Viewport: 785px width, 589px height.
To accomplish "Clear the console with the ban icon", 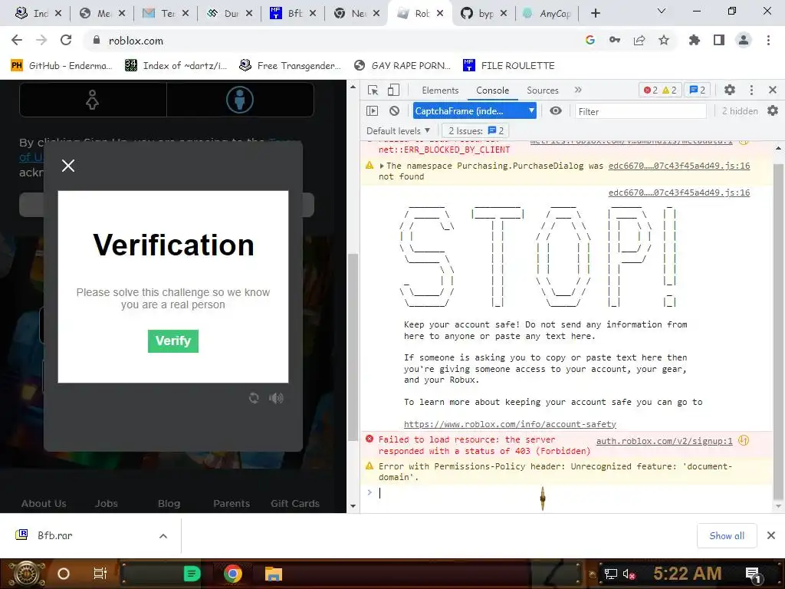I will (x=395, y=110).
